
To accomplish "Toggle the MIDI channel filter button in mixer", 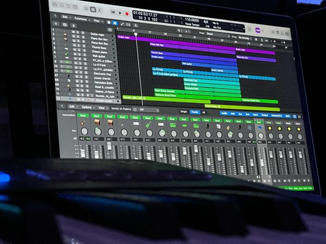I will pyautogui.click(x=287, y=116).
